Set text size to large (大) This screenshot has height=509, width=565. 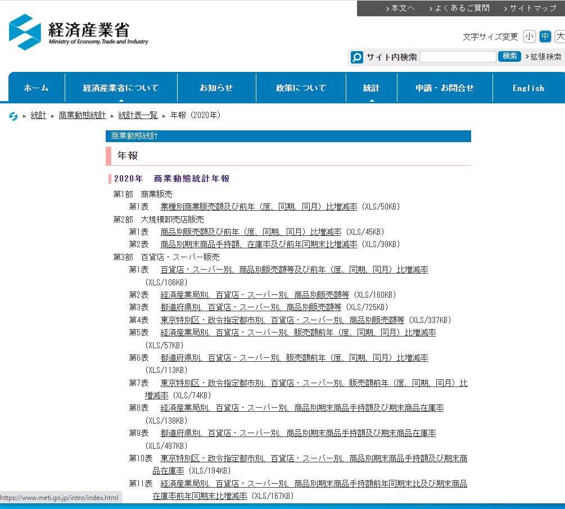click(x=559, y=37)
